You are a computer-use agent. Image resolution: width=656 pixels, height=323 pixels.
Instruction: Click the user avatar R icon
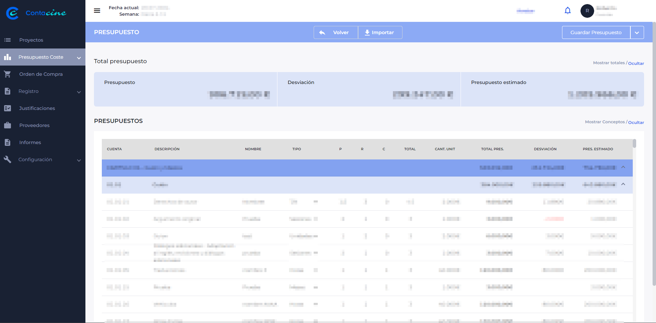coord(587,11)
